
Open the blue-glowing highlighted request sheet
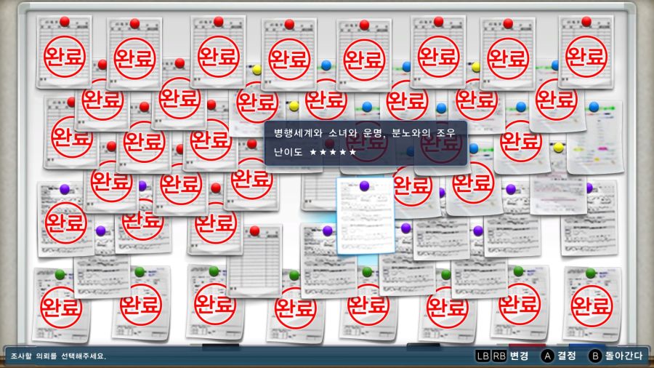pos(366,216)
